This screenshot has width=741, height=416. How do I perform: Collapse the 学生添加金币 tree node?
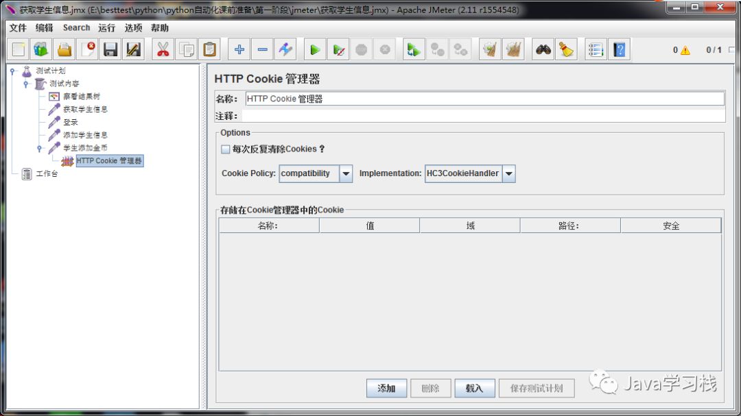point(39,148)
